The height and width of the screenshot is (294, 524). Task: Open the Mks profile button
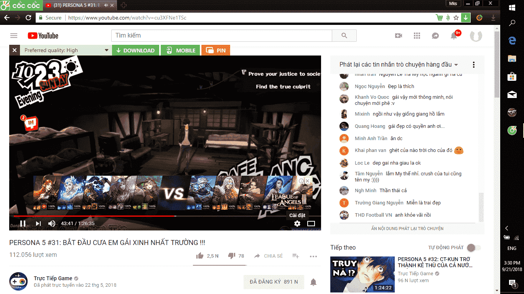pyautogui.click(x=453, y=3)
